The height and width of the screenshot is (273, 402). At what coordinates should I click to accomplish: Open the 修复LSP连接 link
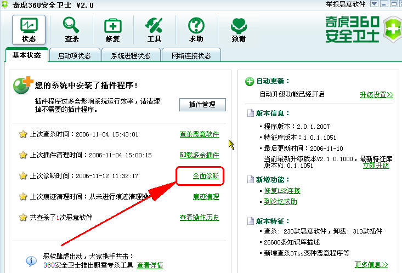[x=282, y=191]
